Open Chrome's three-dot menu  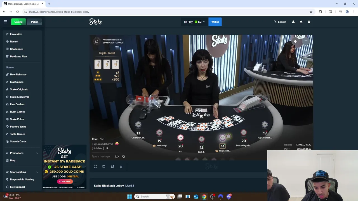[354, 12]
